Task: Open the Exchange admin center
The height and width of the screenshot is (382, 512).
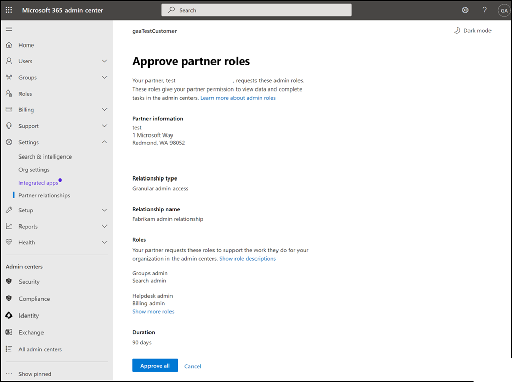Action: [x=32, y=332]
